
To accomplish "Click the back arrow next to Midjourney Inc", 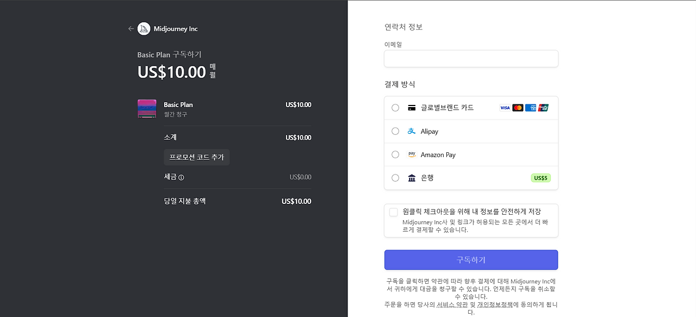I will pyautogui.click(x=130, y=28).
